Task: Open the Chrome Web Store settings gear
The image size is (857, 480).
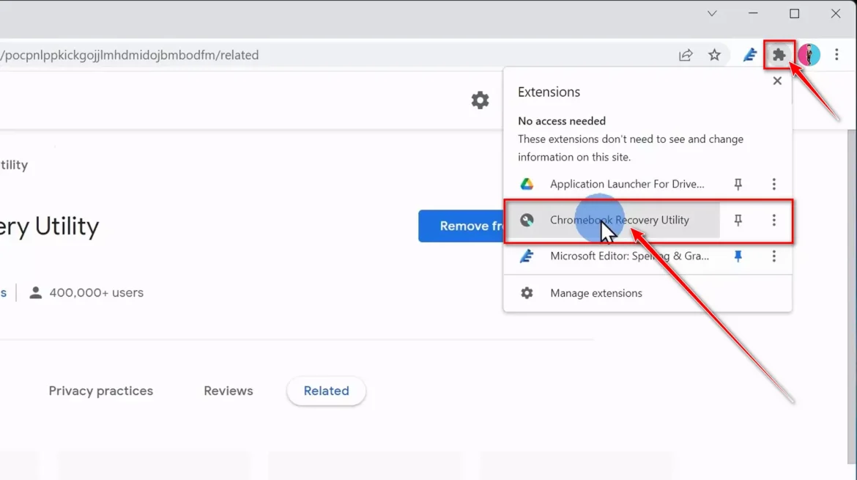Action: (x=480, y=100)
